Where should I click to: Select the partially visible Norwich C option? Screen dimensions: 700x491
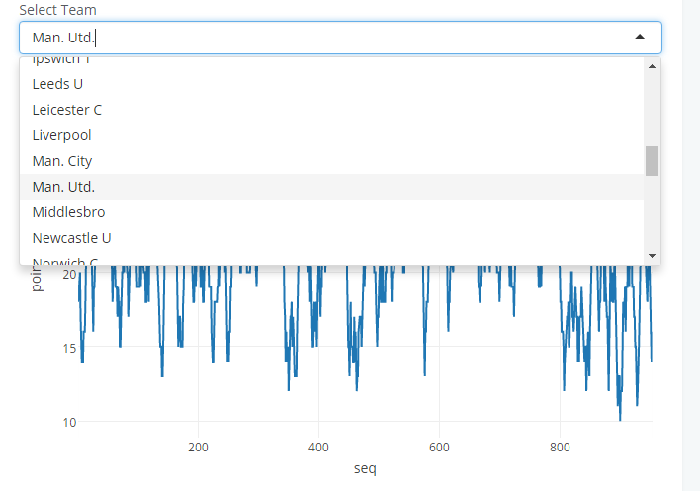[64, 262]
